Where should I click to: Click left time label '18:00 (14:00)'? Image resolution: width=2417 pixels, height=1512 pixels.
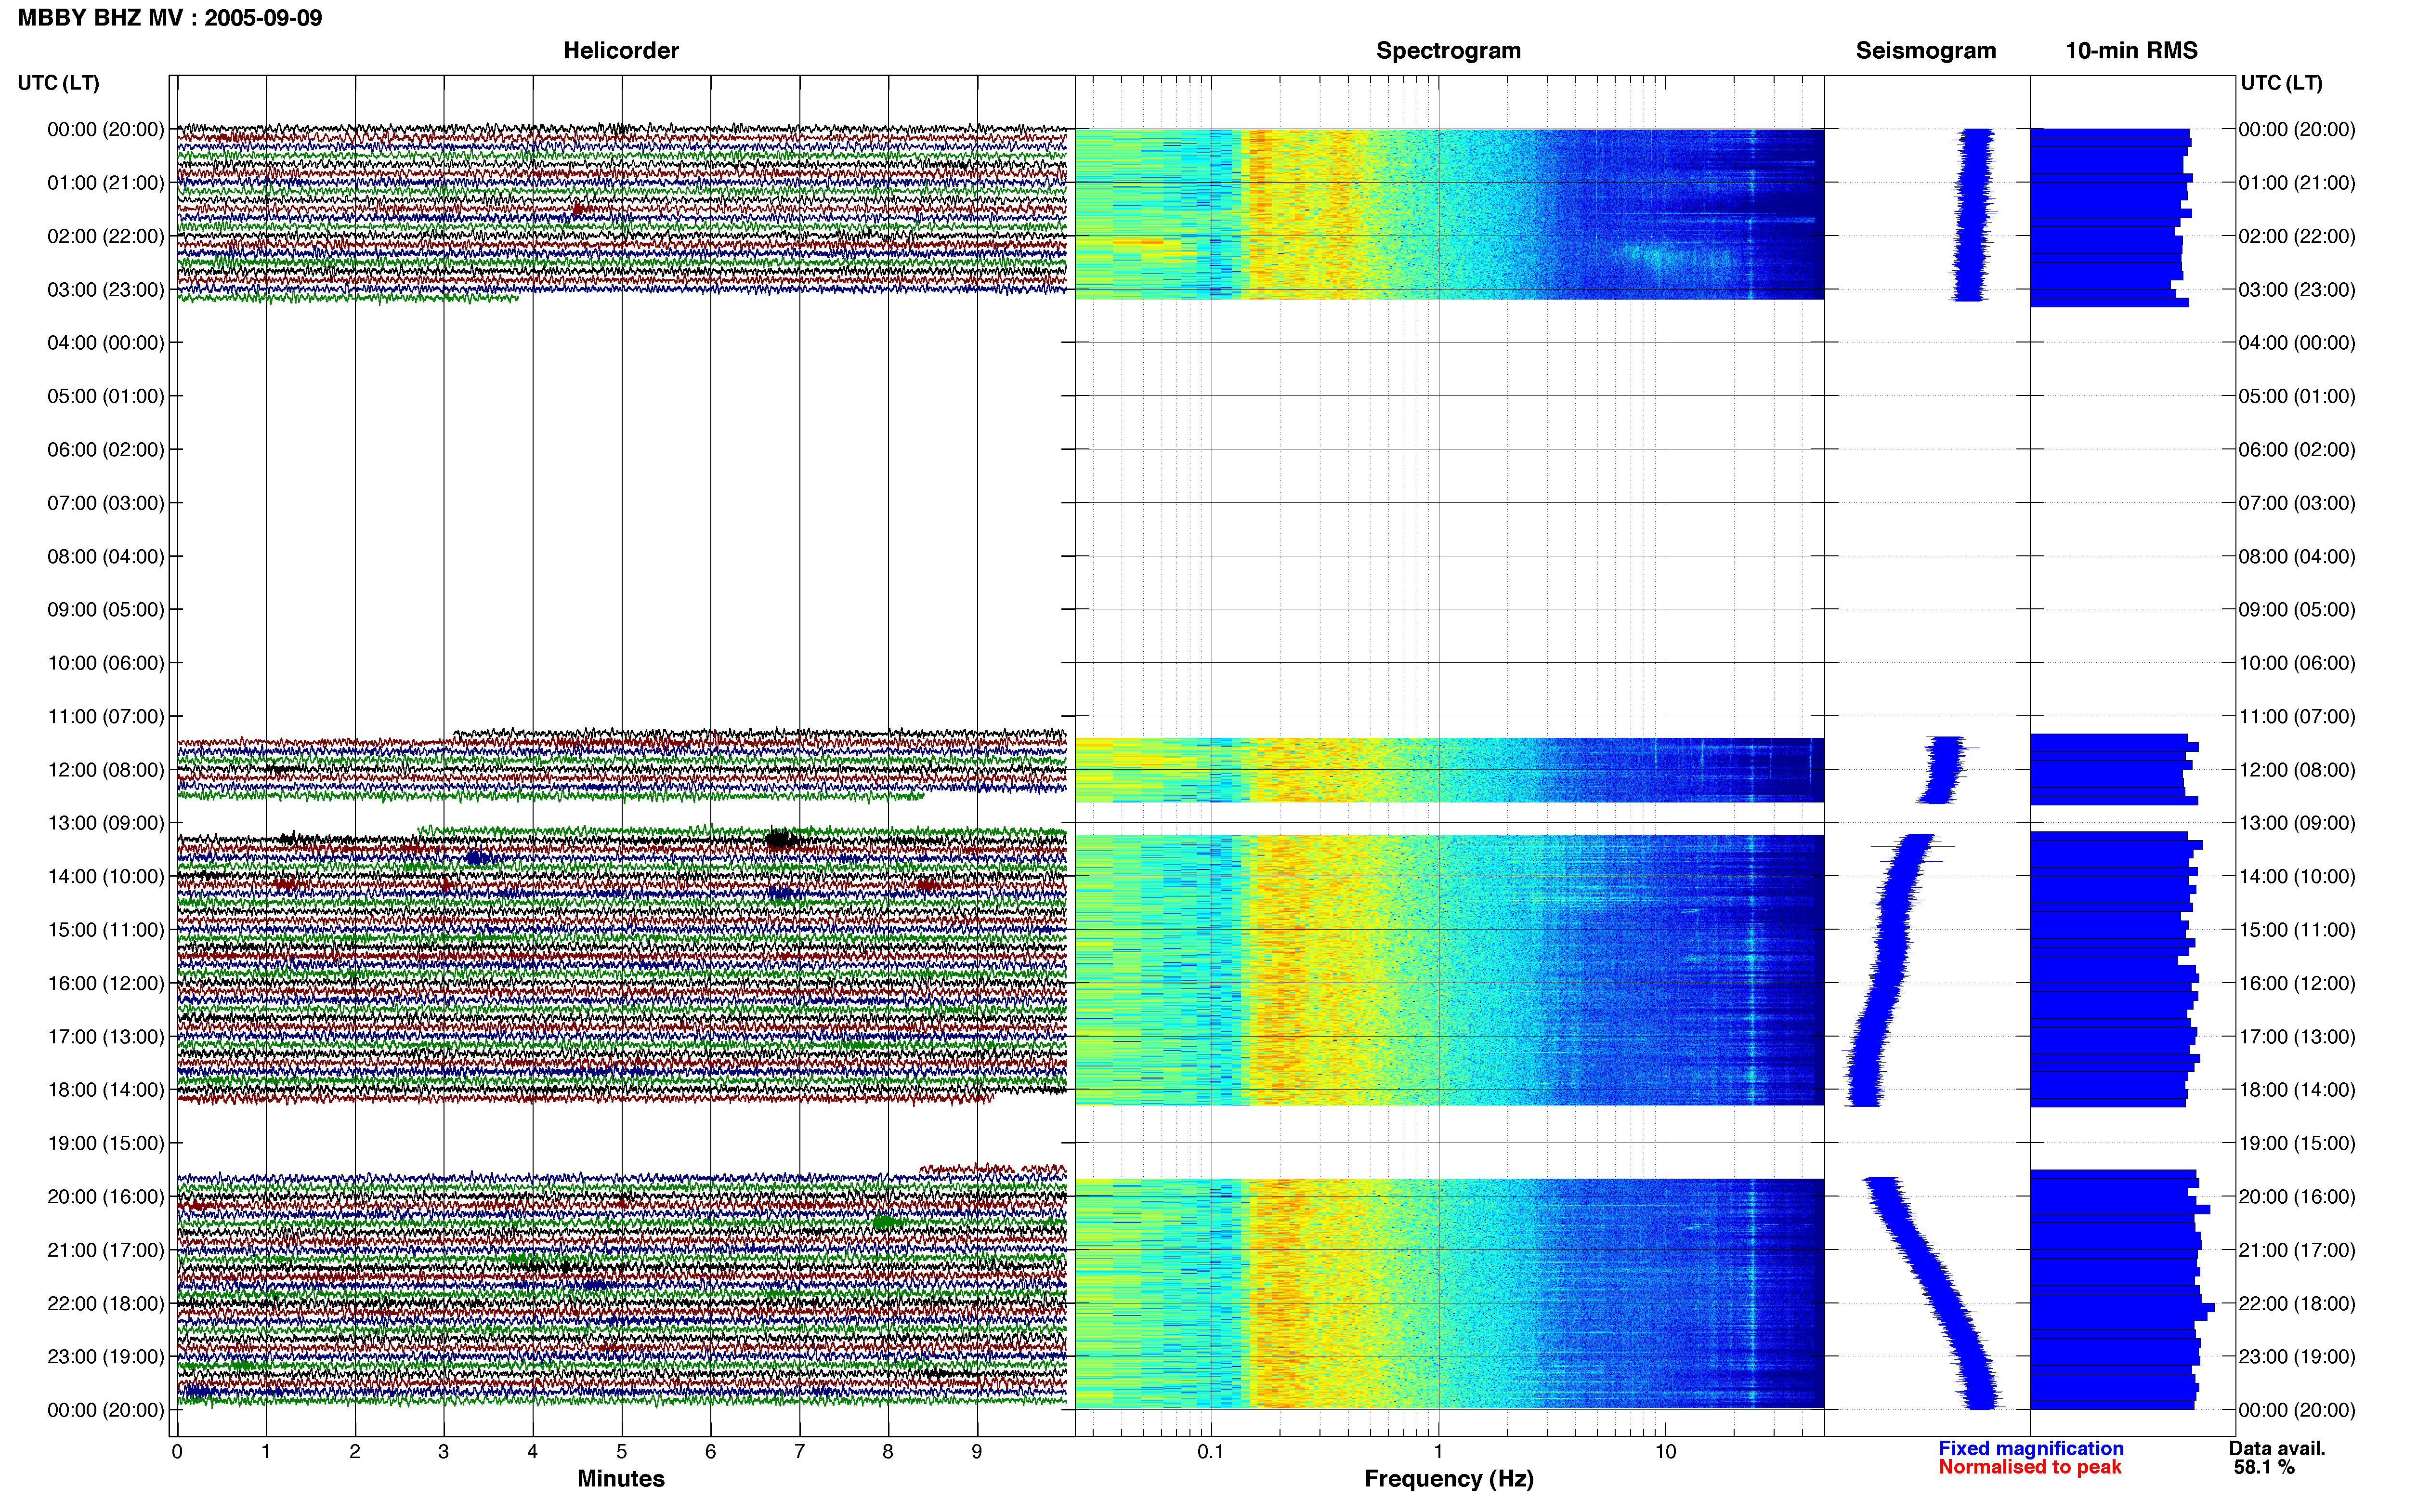pos(106,1090)
